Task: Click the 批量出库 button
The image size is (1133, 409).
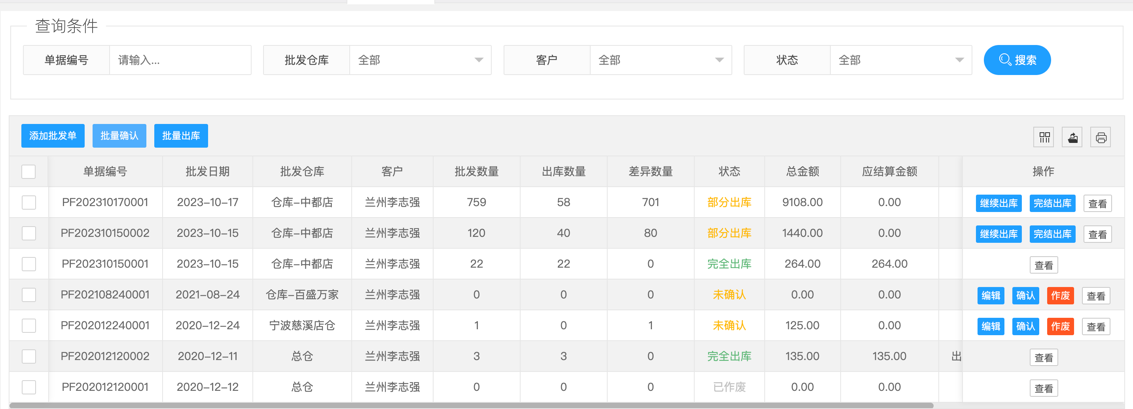Action: (x=181, y=136)
